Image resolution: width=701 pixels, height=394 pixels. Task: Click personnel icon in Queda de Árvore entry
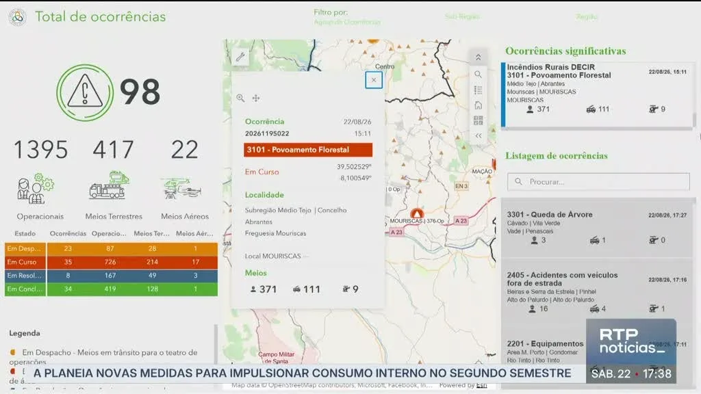[534, 240]
